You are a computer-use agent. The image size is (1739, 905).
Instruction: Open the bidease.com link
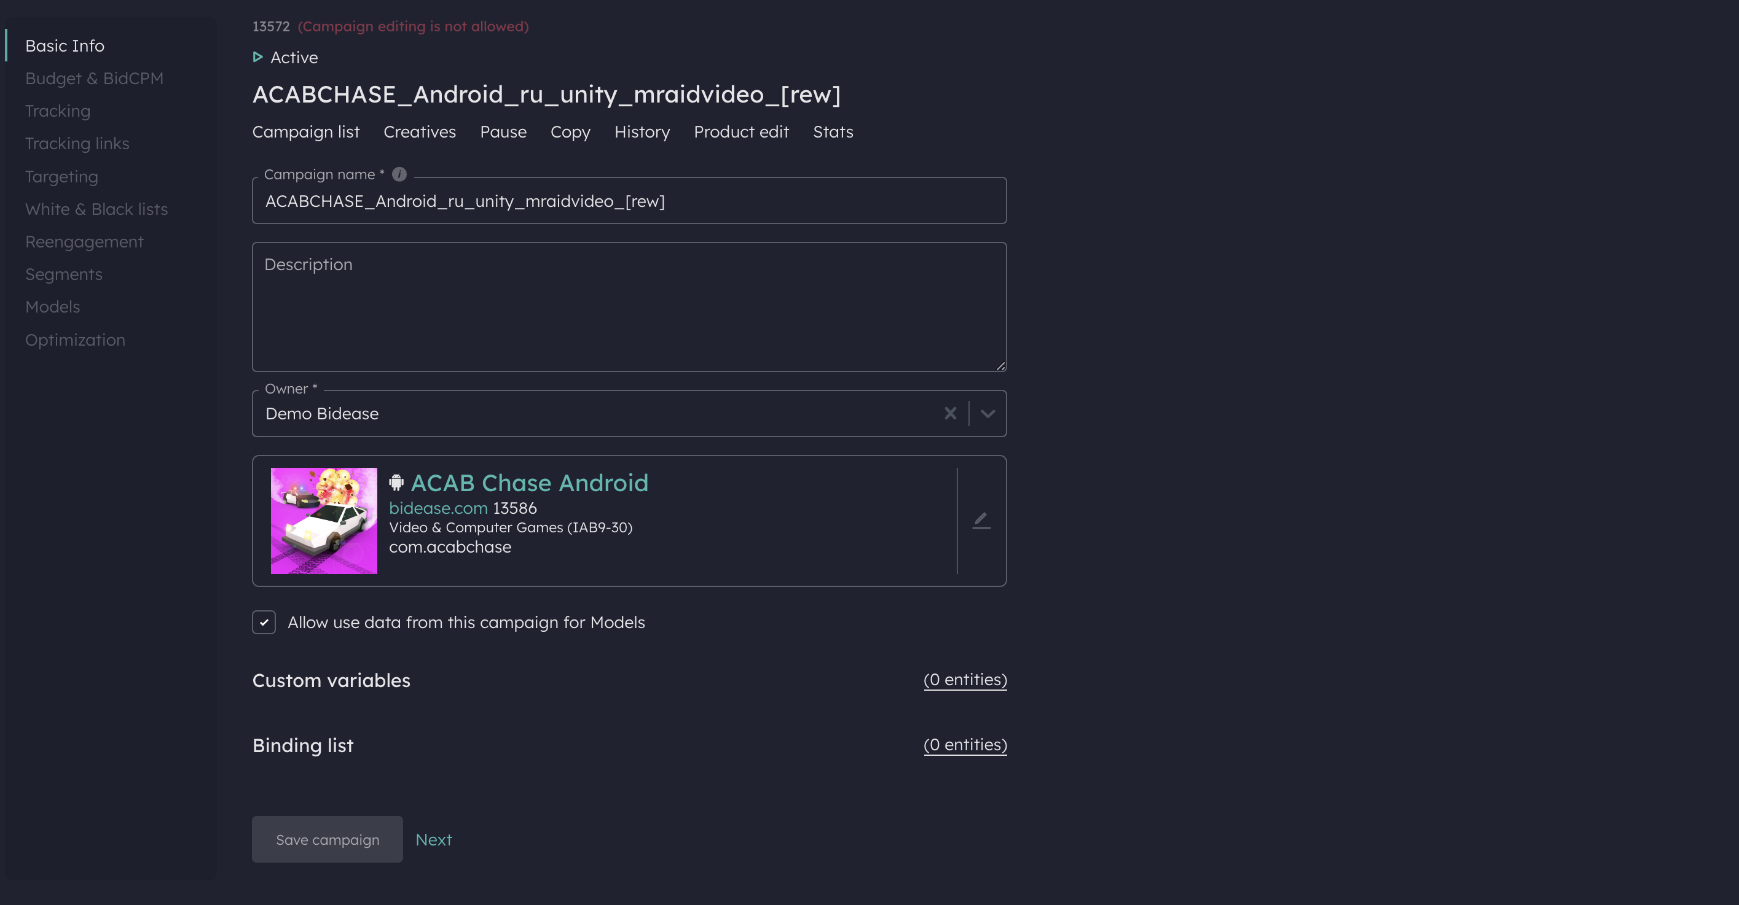coord(438,508)
